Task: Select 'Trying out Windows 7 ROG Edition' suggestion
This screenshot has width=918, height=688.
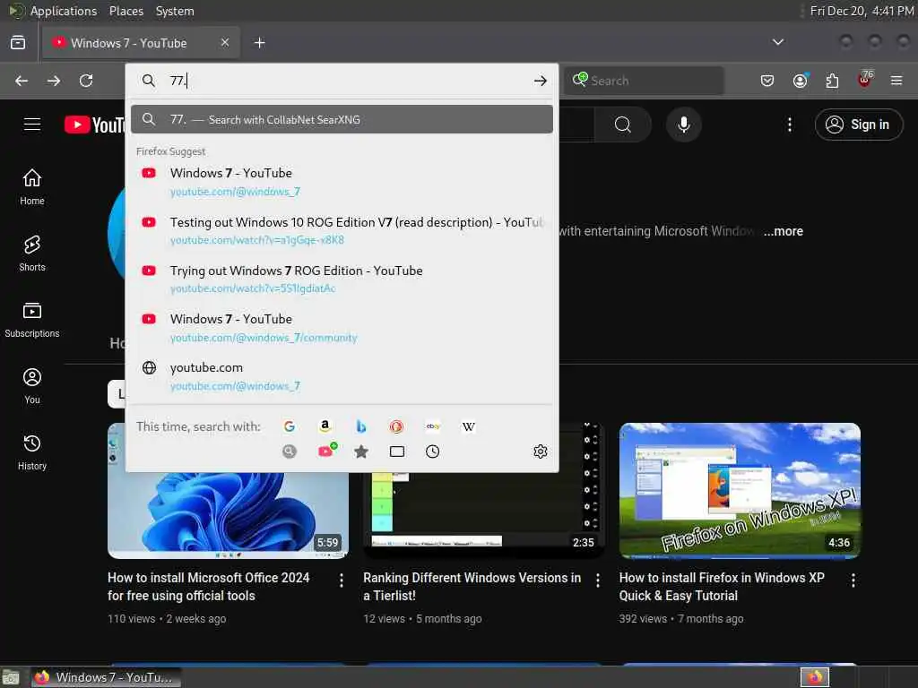Action: (342, 279)
